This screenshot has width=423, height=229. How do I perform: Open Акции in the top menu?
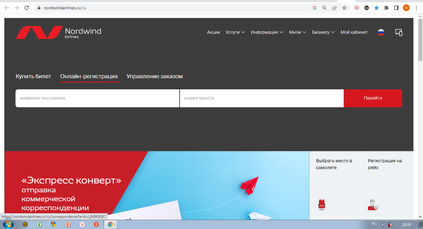coord(213,32)
